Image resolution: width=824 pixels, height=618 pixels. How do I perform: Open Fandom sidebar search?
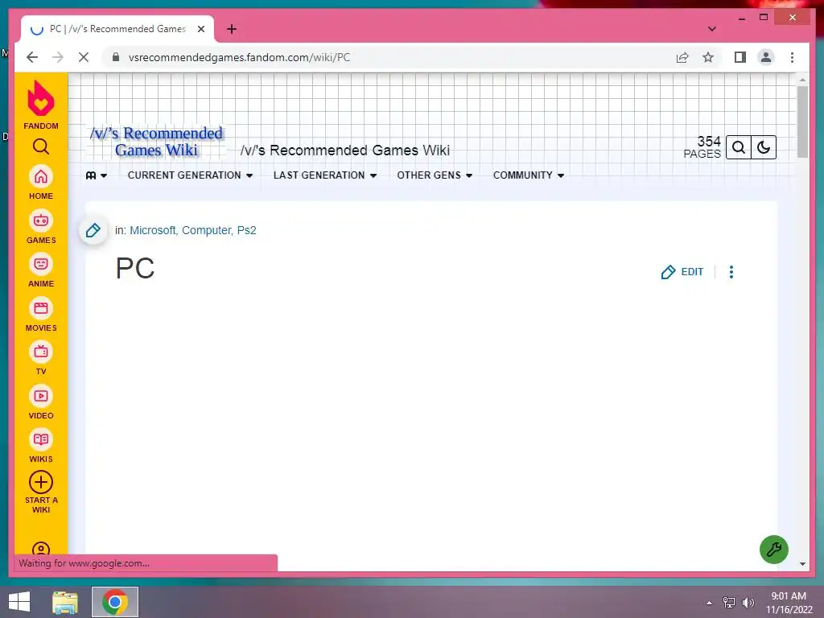[x=40, y=146]
